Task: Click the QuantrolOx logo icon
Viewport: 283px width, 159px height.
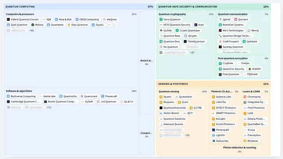Action: 61,96
